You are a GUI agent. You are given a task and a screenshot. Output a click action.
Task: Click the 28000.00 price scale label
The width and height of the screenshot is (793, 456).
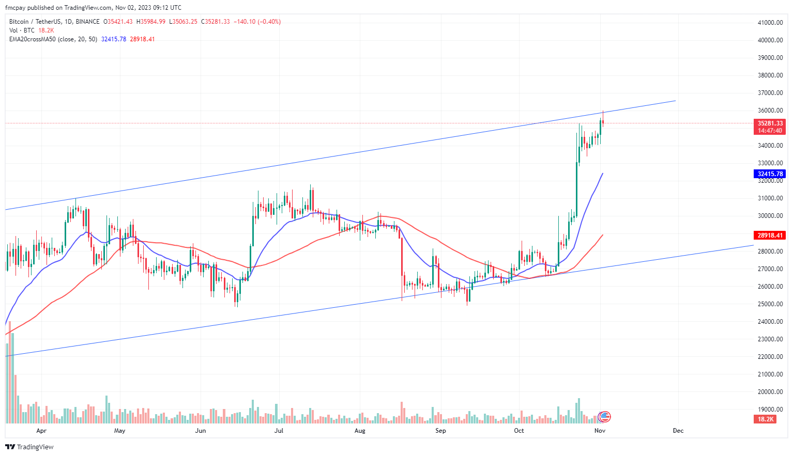pyautogui.click(x=770, y=251)
